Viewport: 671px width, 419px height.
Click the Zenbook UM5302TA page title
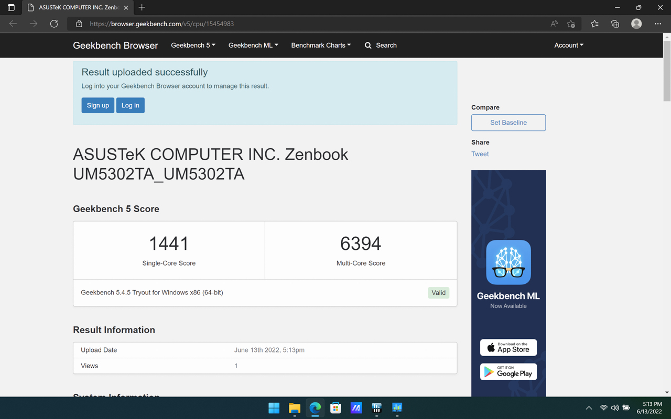coord(211,164)
